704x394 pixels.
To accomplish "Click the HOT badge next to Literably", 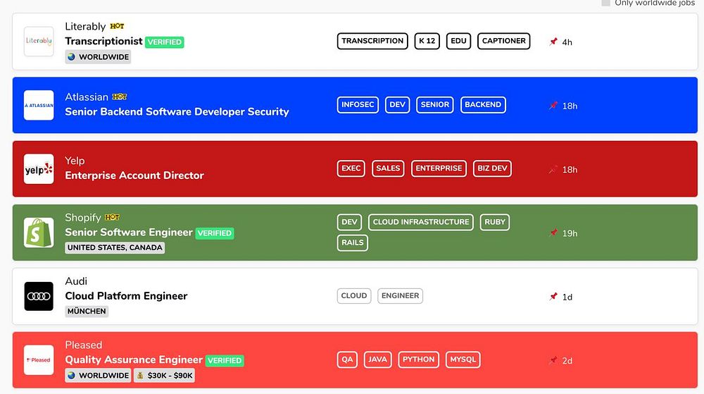I will [x=117, y=26].
